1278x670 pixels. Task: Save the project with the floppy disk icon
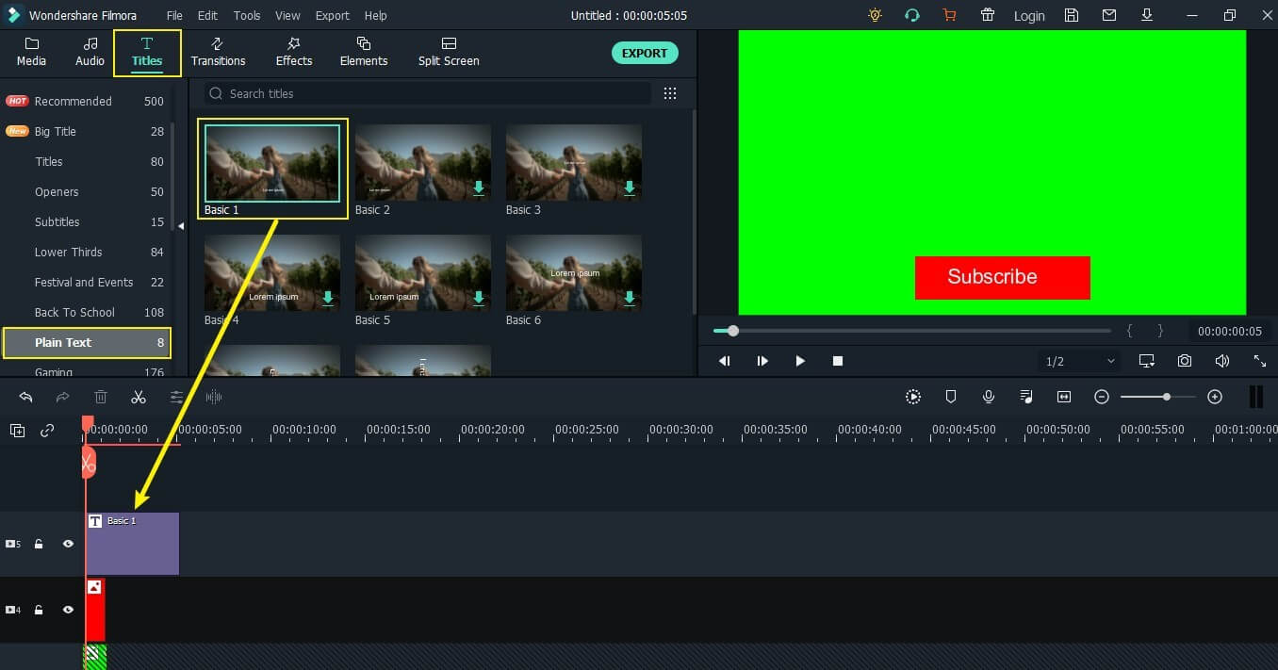click(1072, 15)
